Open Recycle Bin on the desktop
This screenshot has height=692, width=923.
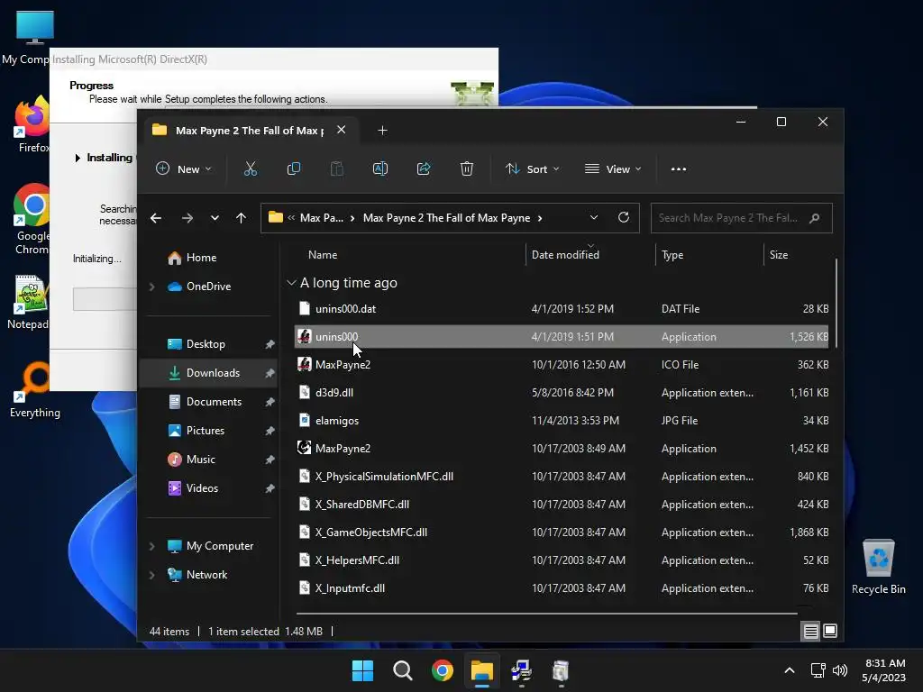tap(878, 566)
